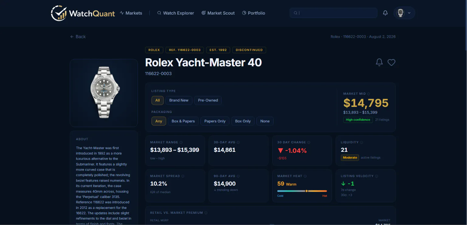Filter packaging to Box & Papers
The width and height of the screenshot is (467, 225).
[x=183, y=121]
